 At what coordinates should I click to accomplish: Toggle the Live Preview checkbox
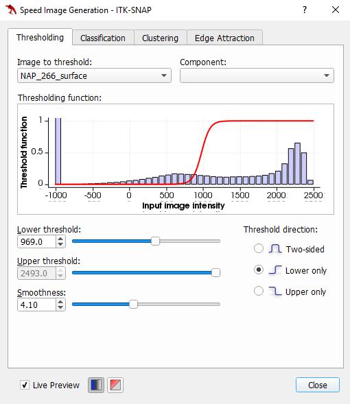point(25,385)
